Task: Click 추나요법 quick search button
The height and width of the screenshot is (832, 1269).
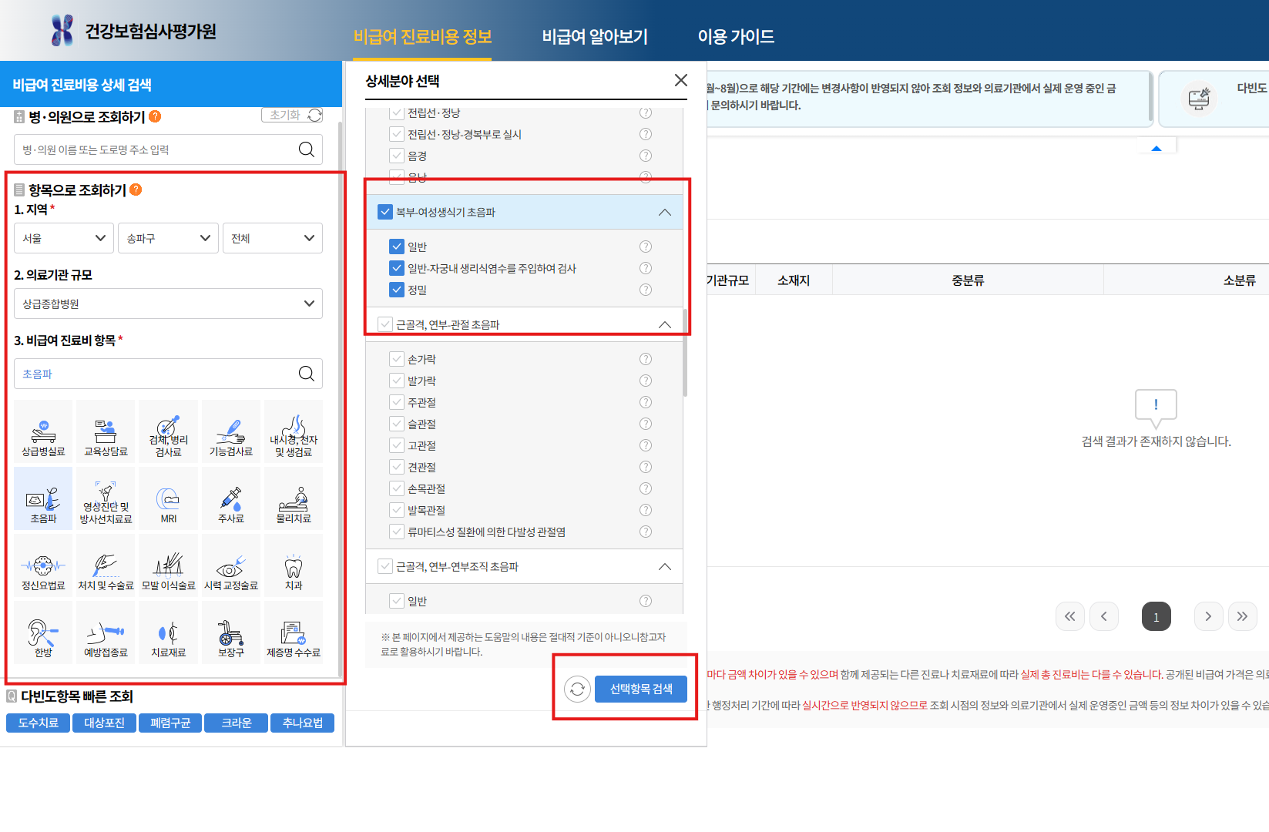Action: (302, 723)
